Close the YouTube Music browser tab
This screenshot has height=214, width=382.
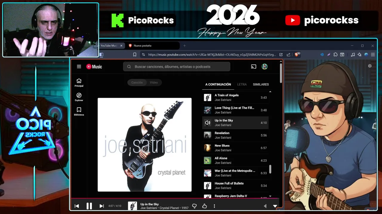(121, 46)
